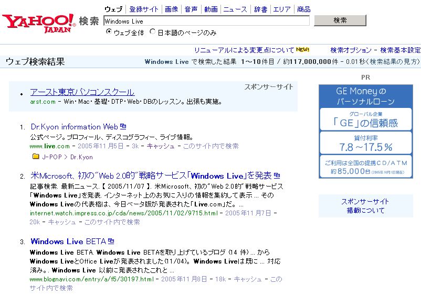Click www.blognavi.com/entry/a/f5/30197.html URL text
This screenshot has width=421, height=296.
click(x=92, y=279)
